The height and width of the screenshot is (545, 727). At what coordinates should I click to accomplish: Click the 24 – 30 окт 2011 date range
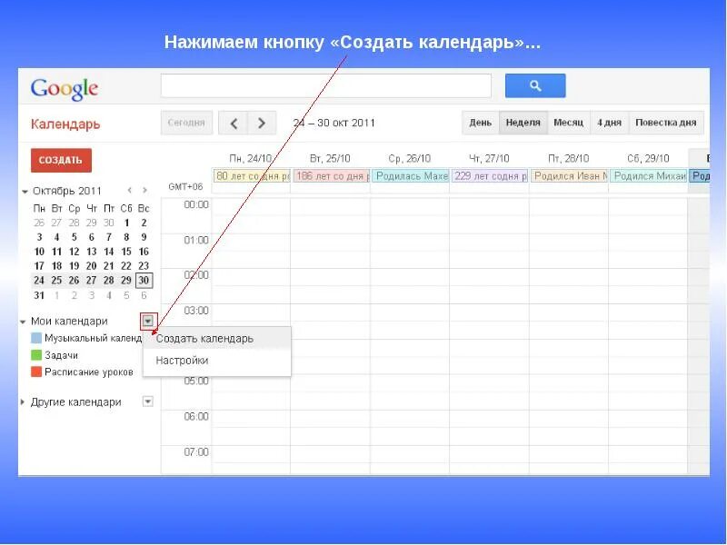click(334, 123)
